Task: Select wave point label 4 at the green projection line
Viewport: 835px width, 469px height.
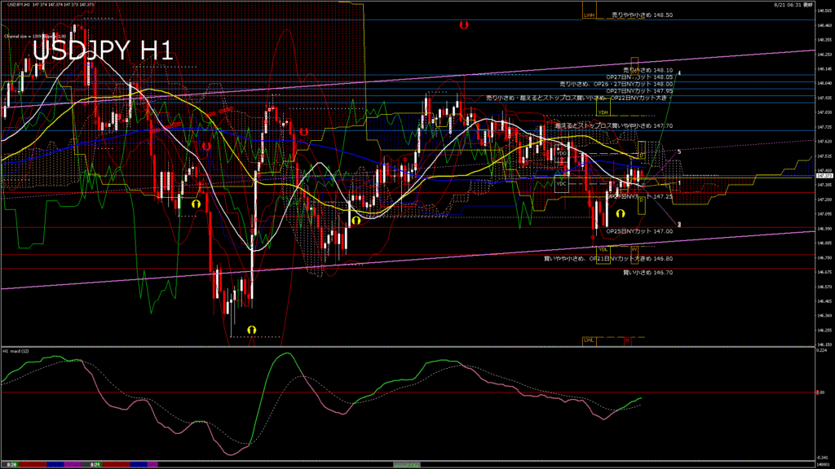Action: [x=680, y=72]
